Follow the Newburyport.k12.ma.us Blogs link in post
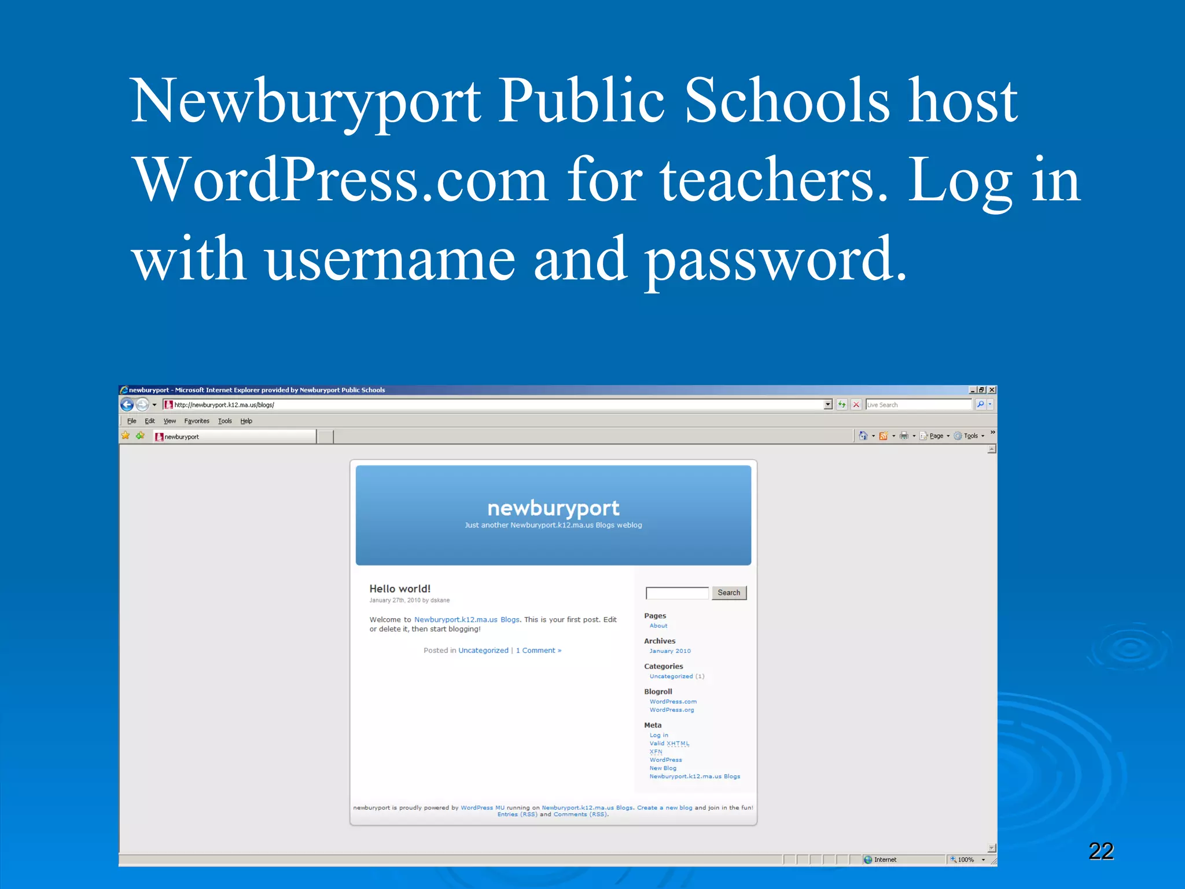Viewport: 1185px width, 889px height. 467,619
